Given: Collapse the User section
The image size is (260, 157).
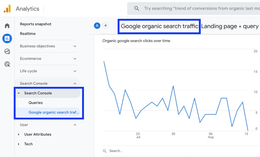Looking at the screenshot, I should pos(75,125).
